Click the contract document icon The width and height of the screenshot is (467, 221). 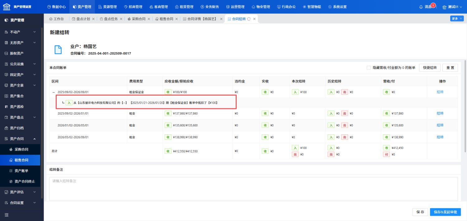click(58, 50)
